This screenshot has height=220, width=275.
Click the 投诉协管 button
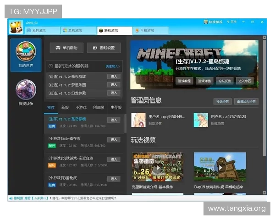click(x=223, y=102)
